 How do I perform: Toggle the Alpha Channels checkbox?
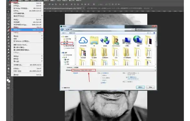pyautogui.click(x=101, y=78)
